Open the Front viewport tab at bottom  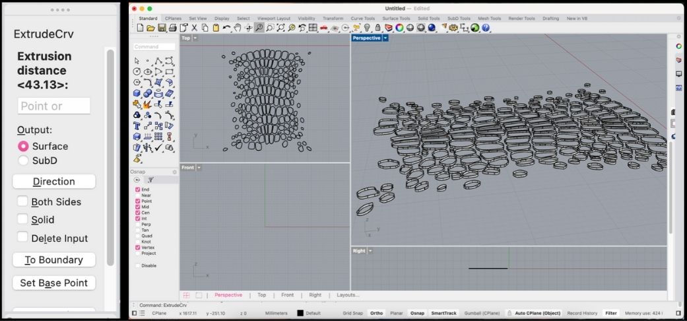coord(287,295)
